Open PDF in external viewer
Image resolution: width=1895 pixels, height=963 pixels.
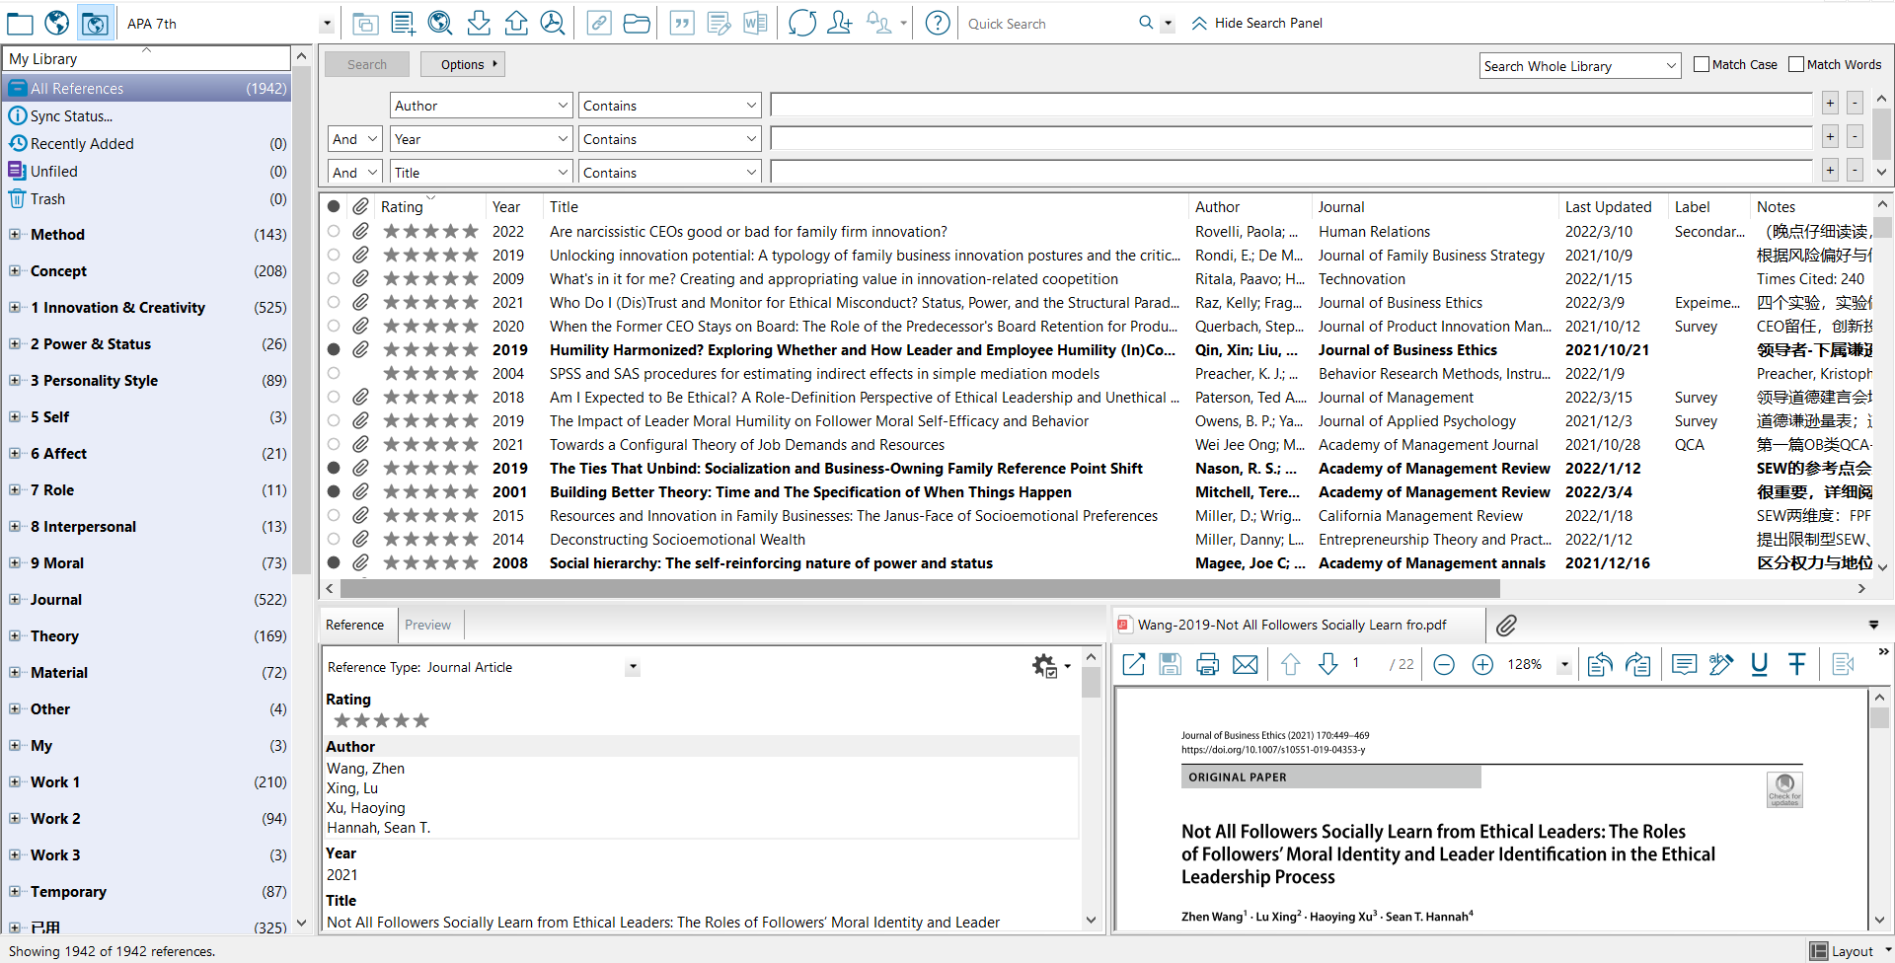1134,665
